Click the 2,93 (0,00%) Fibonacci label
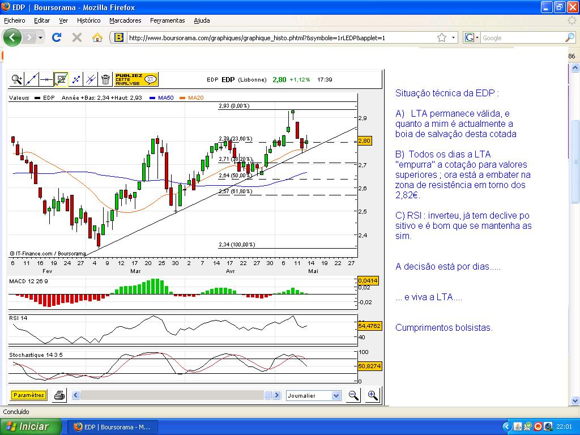Viewport: 580px width, 435px height. [234, 106]
